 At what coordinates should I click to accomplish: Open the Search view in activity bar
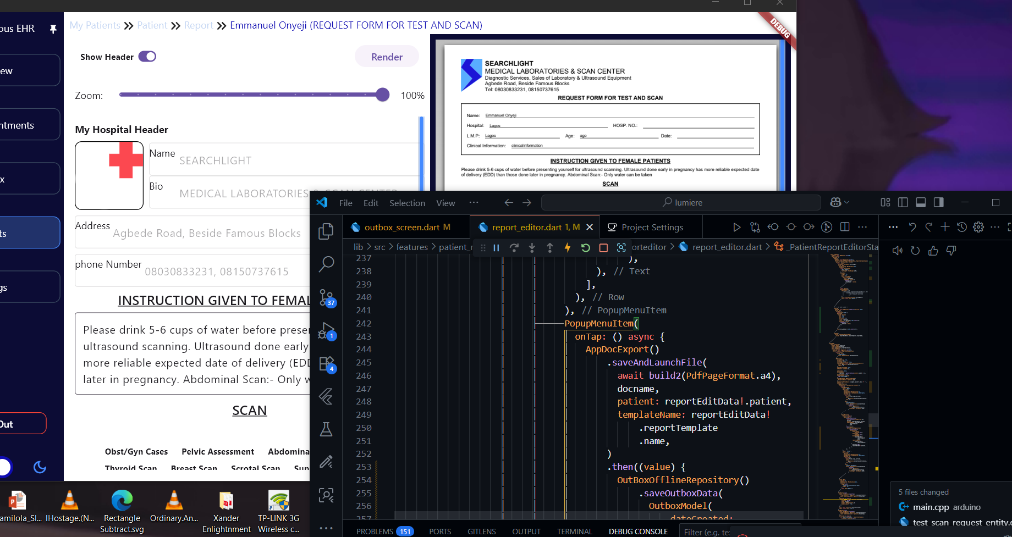pos(326,264)
